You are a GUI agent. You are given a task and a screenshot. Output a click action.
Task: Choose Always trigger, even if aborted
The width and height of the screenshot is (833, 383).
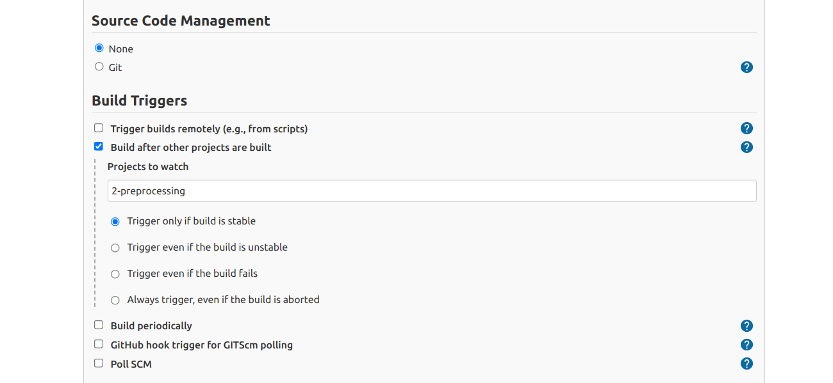115,301
